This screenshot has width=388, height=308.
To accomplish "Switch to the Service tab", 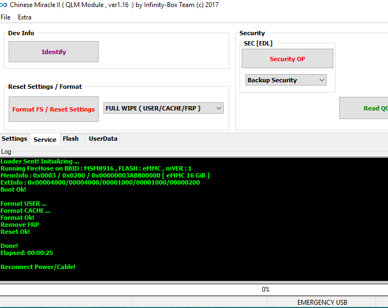I will pos(45,140).
